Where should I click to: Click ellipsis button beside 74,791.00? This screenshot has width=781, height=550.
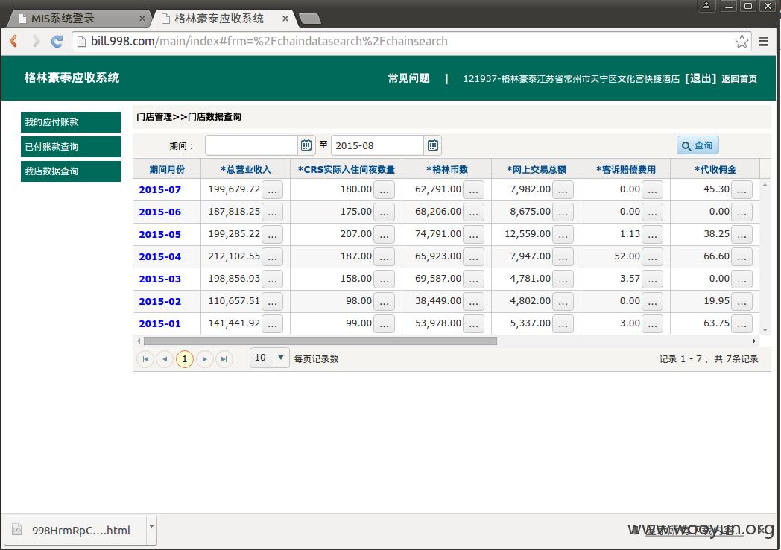coord(474,235)
